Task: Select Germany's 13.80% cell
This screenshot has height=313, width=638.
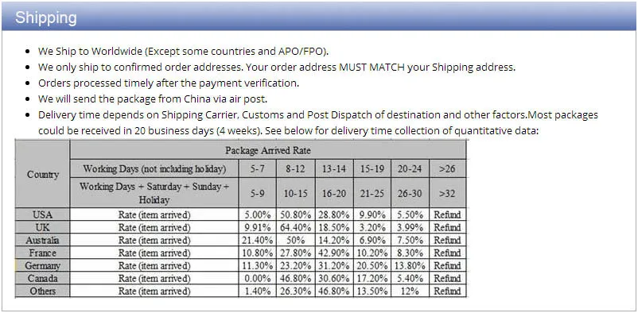Action: tap(410, 266)
